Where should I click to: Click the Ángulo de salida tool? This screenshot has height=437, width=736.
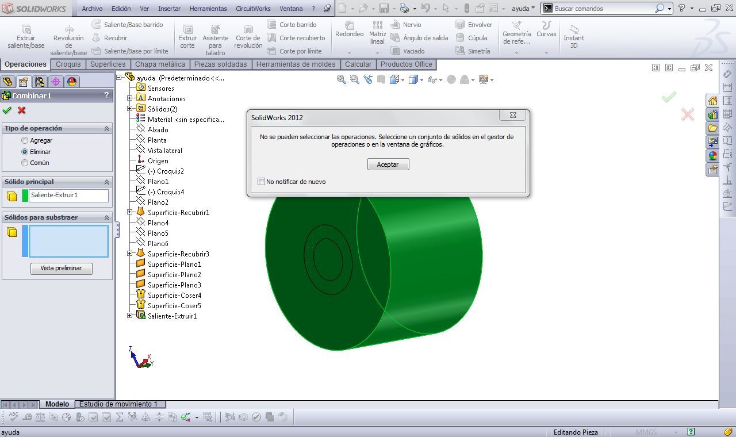click(419, 38)
